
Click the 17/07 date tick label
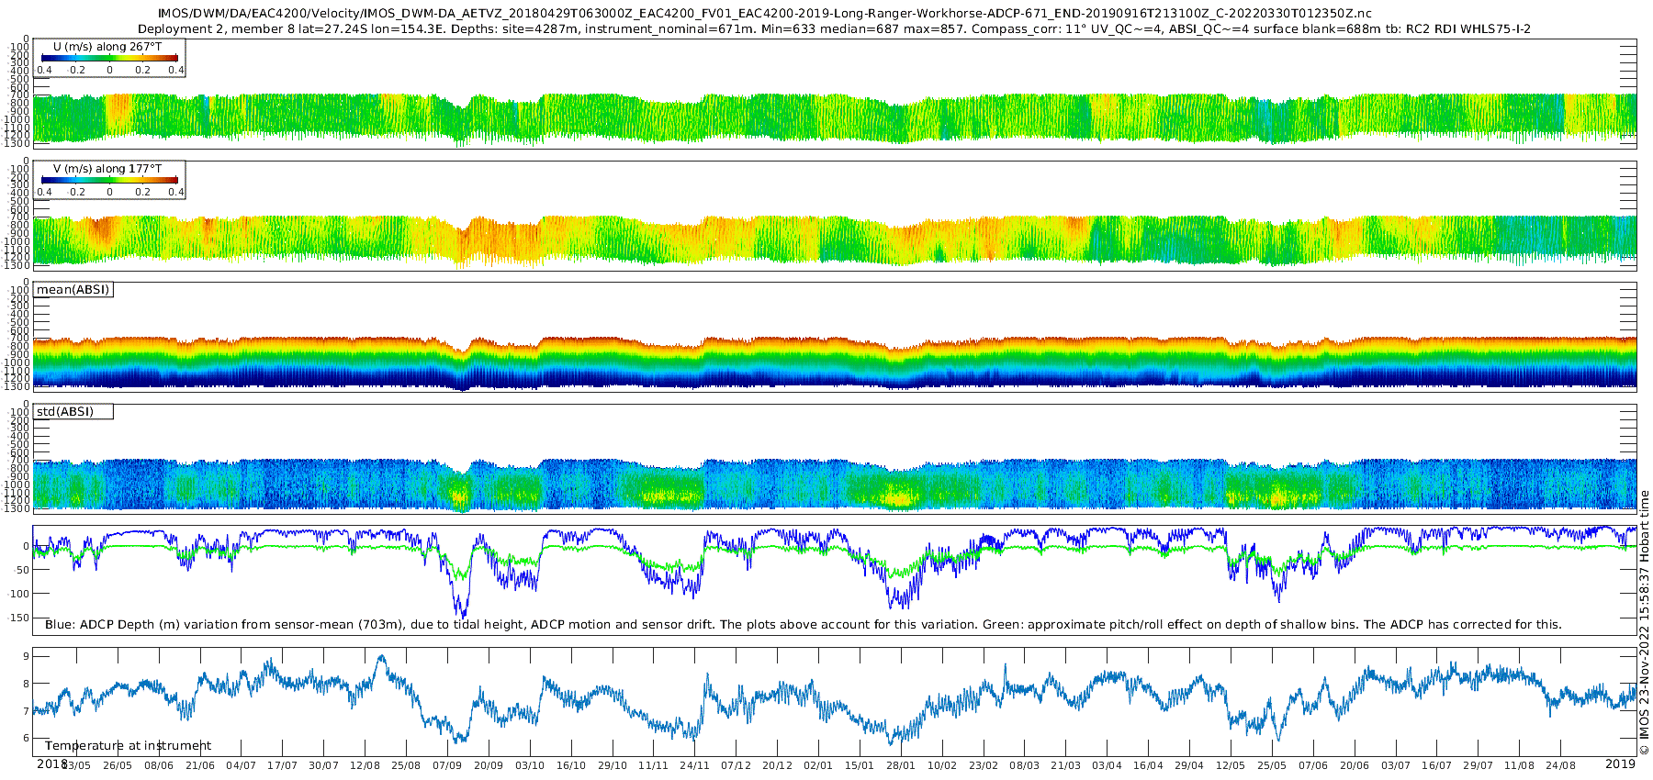point(282,765)
